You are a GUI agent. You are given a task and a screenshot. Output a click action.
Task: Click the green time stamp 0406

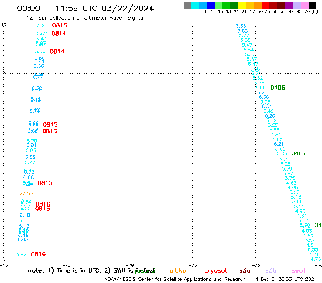pyautogui.click(x=278, y=88)
